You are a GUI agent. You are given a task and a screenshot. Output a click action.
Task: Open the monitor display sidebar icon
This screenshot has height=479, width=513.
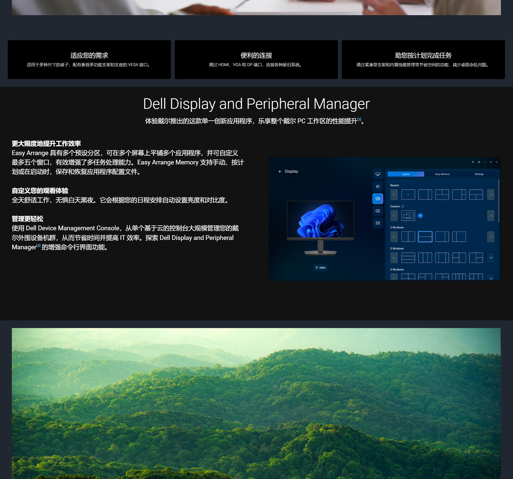(378, 174)
